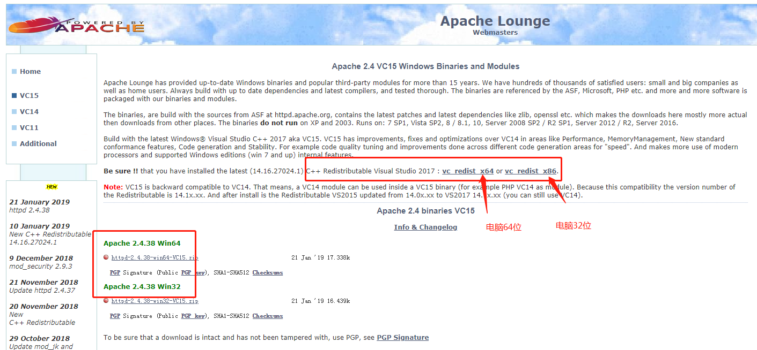Go to the VC11 section in the sidebar

29,127
